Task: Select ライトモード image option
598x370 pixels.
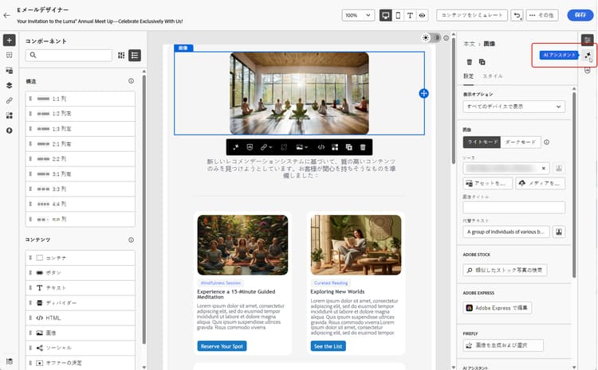Action: pyautogui.click(x=482, y=142)
